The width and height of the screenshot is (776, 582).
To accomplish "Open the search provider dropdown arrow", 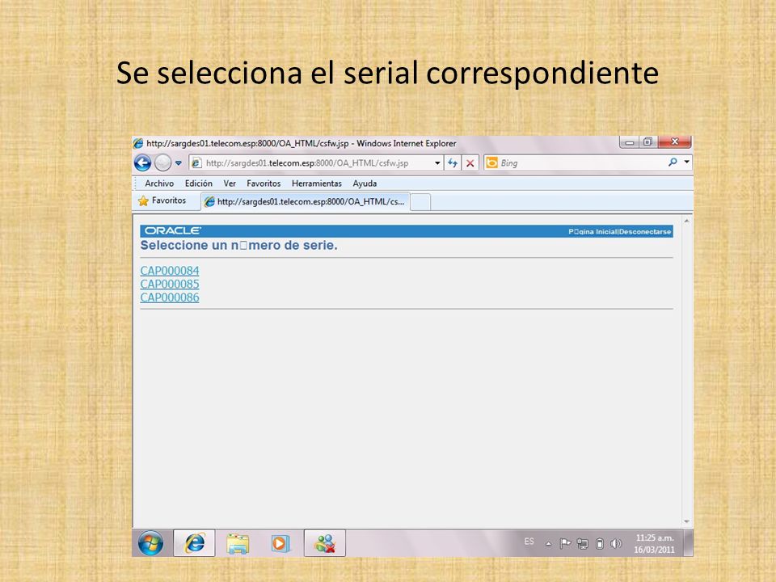I will click(686, 162).
